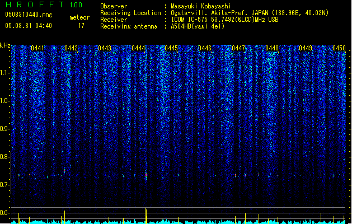
Task: Click the Receiver label
Action: click(x=114, y=20)
